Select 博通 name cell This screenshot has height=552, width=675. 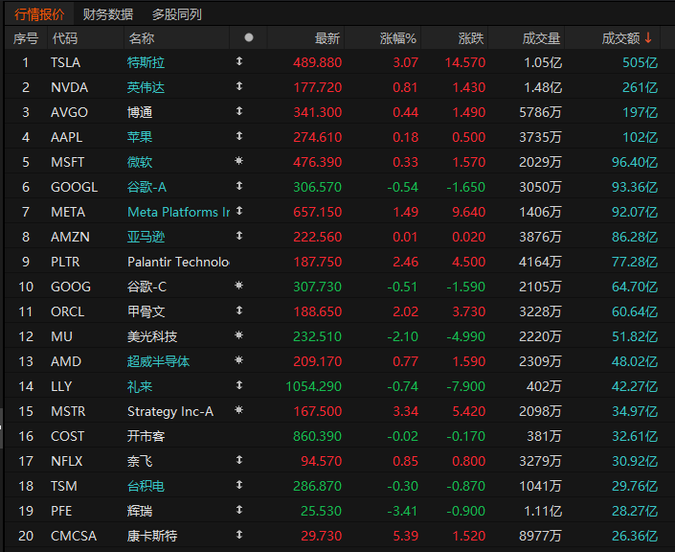coord(140,112)
